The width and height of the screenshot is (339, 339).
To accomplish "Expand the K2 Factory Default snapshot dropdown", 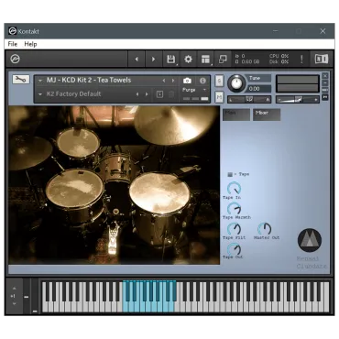I will [40, 94].
